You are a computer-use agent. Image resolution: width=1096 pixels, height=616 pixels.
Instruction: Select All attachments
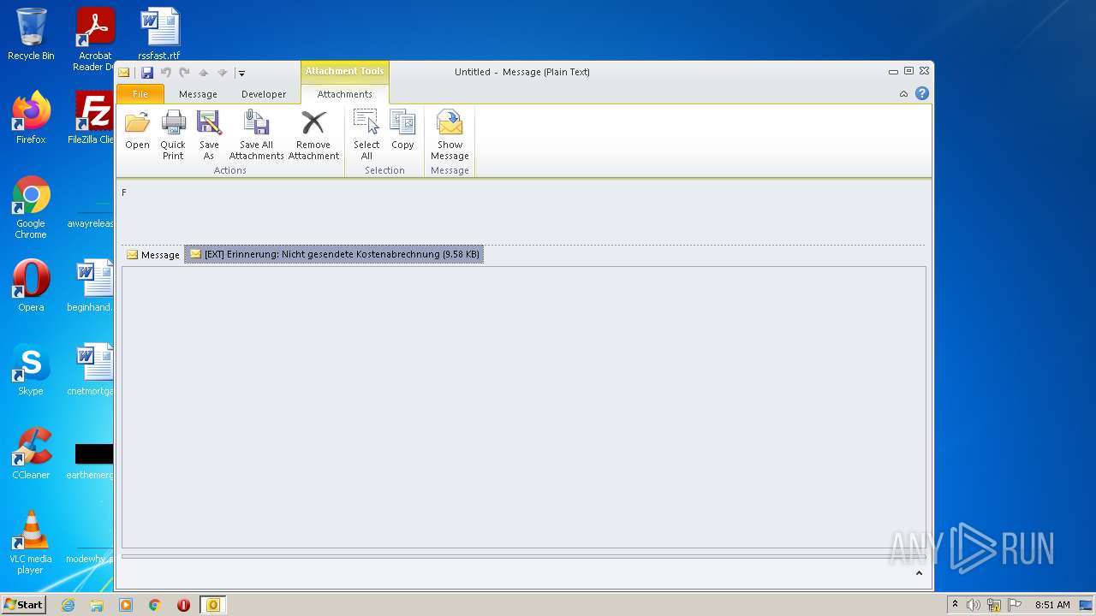tap(366, 135)
